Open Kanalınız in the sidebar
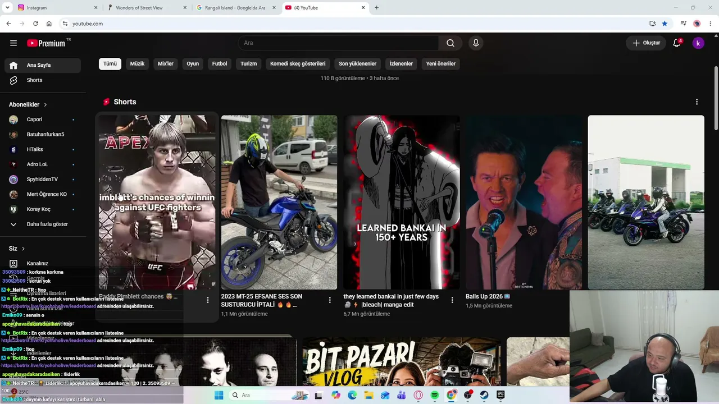This screenshot has width=719, height=404. (x=43, y=263)
